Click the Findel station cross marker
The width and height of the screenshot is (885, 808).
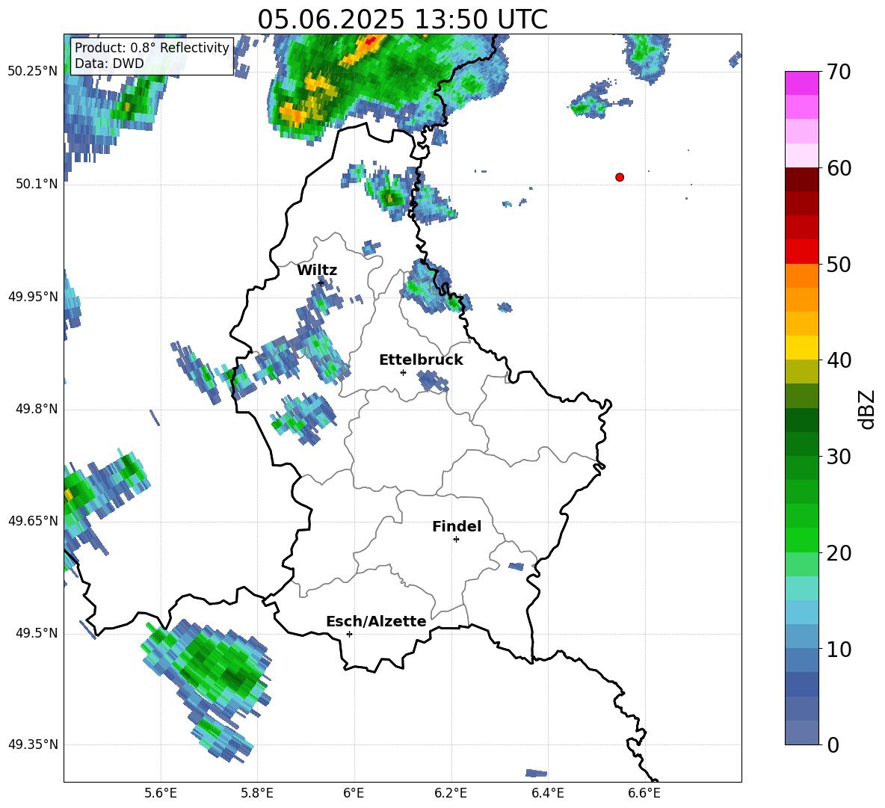[x=456, y=540]
